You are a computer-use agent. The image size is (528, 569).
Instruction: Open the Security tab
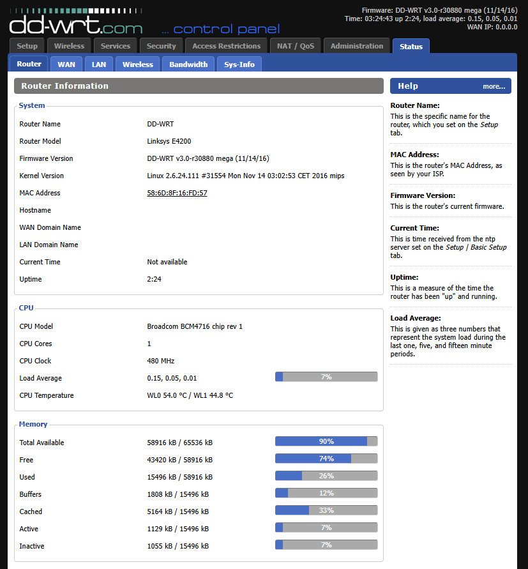point(161,45)
